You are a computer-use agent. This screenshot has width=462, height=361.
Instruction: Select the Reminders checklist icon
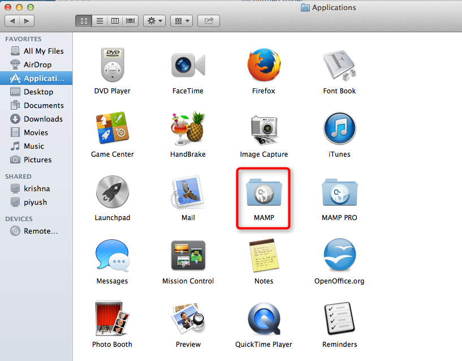339,319
